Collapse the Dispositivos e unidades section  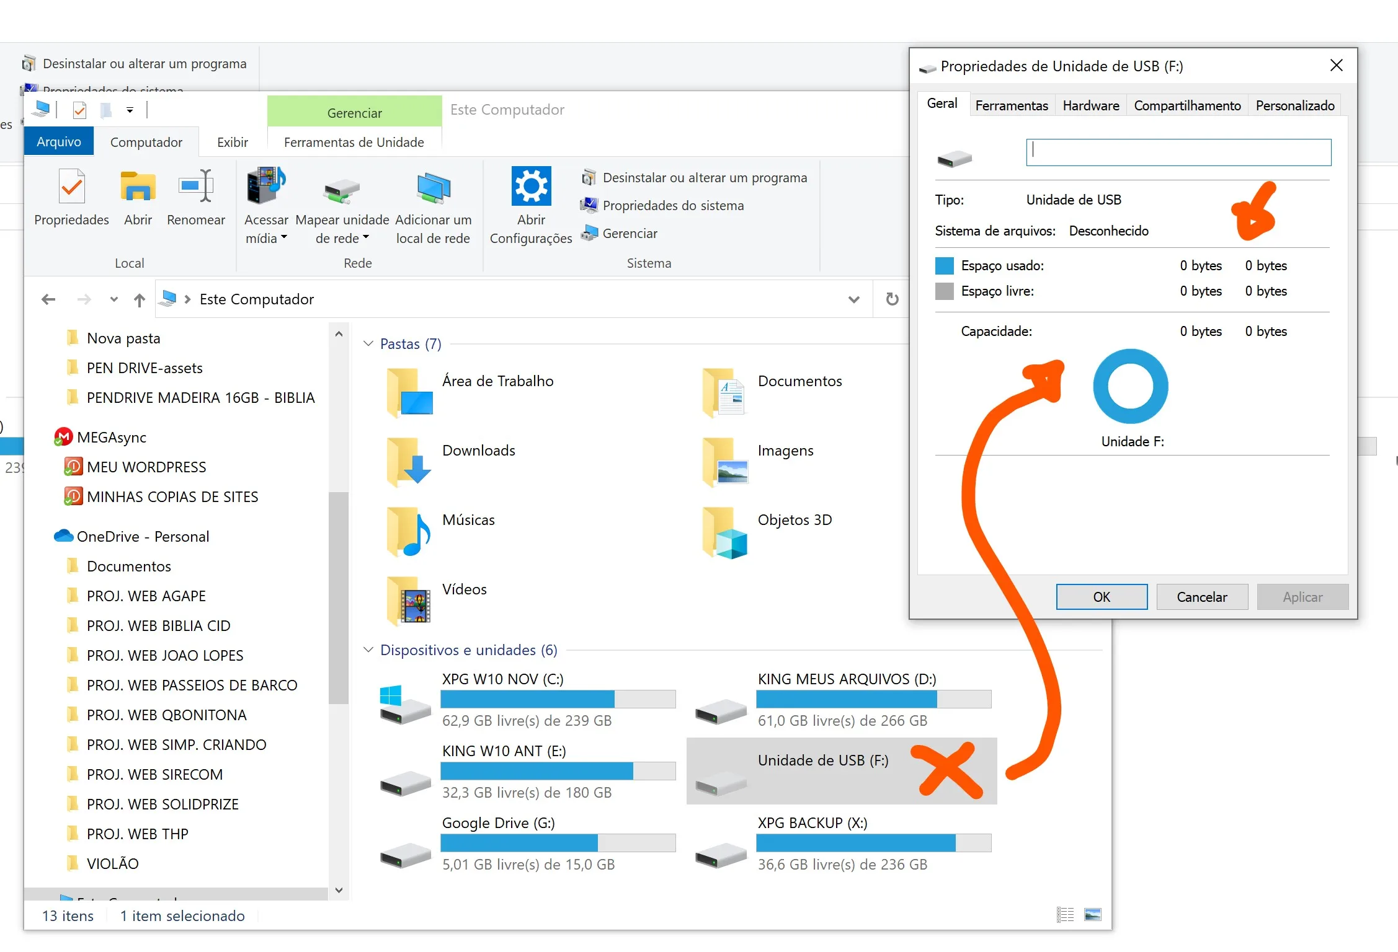pos(368,650)
